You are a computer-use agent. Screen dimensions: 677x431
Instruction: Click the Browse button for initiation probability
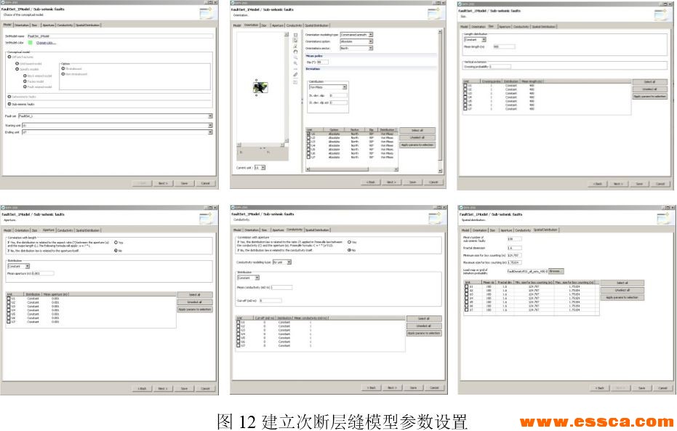click(556, 270)
